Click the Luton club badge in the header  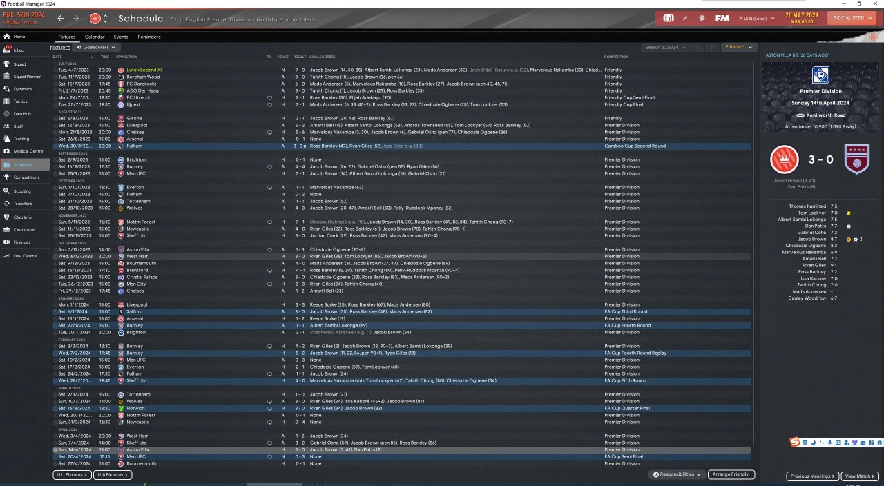[x=95, y=18]
